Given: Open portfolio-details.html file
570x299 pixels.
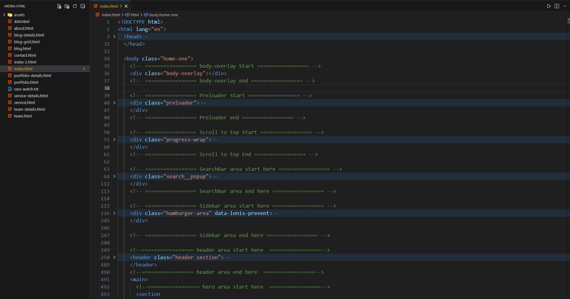Looking at the screenshot, I should 32,75.
